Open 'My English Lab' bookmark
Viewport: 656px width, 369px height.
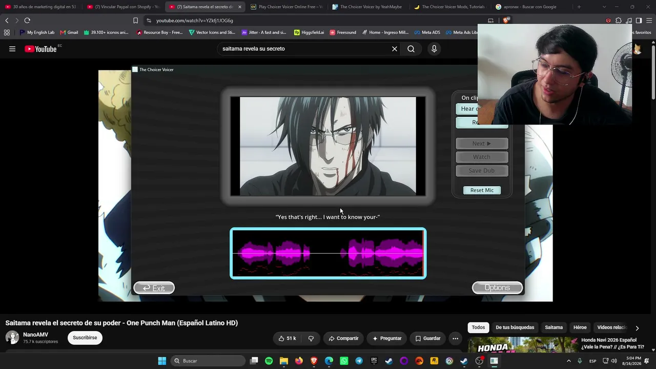click(37, 32)
